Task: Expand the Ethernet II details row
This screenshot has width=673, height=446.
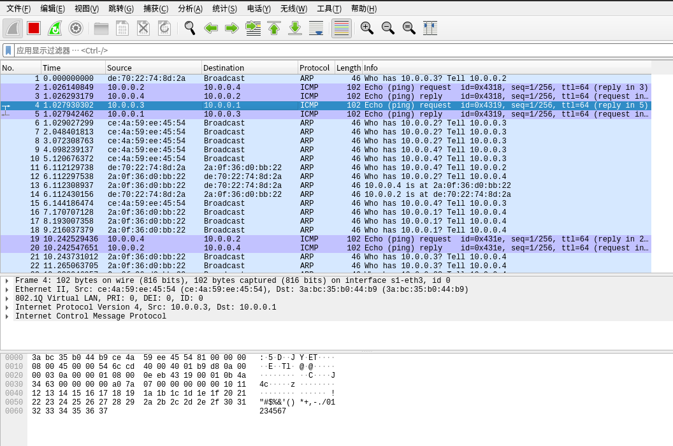Action: click(x=7, y=289)
